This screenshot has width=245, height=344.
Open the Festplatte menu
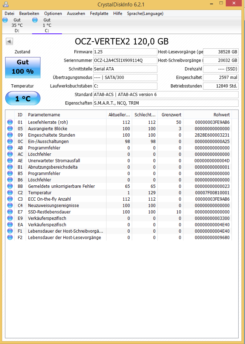coord(99,14)
